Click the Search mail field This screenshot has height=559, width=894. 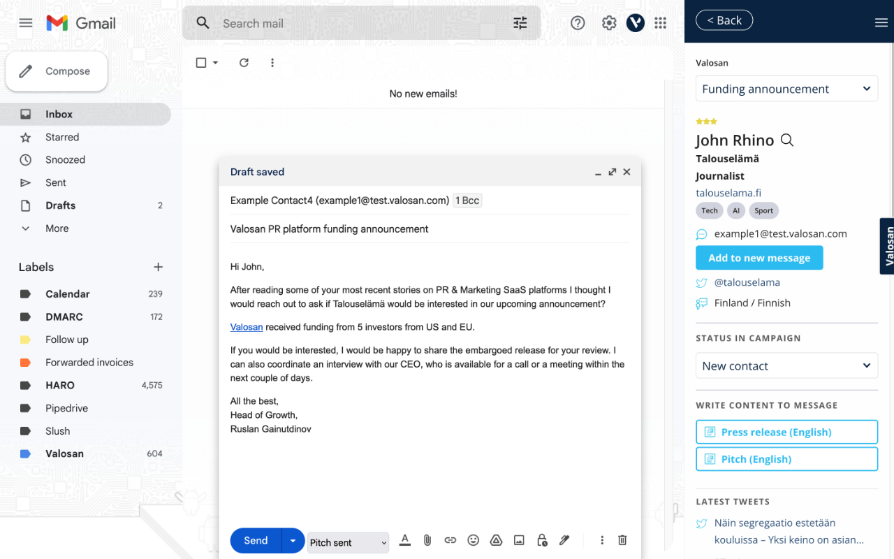[361, 23]
